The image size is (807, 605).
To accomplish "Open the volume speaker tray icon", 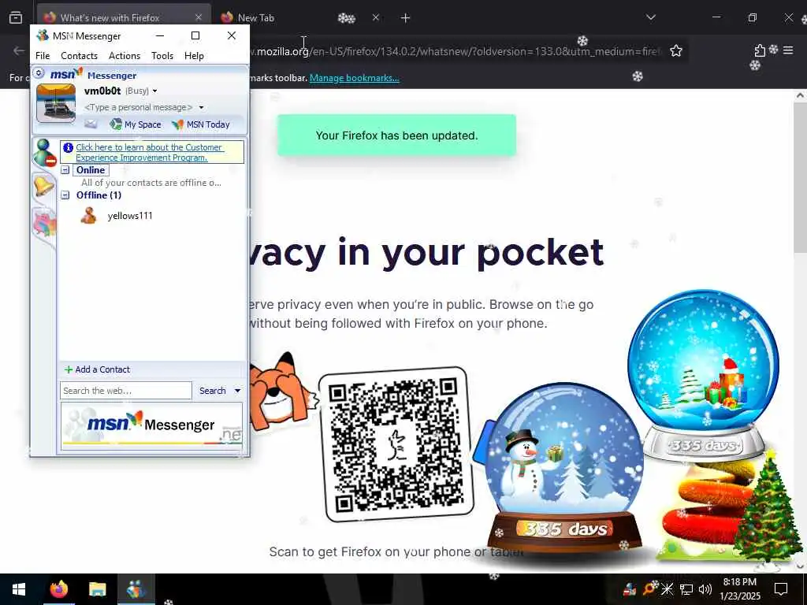I will (x=705, y=589).
